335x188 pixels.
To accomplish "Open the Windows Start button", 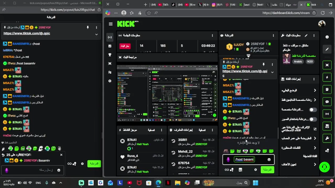I will [255, 183].
